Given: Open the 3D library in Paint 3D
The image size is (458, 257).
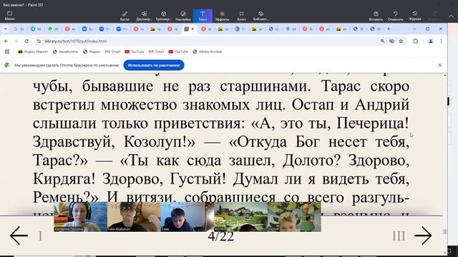Looking at the screenshot, I should 260,16.
